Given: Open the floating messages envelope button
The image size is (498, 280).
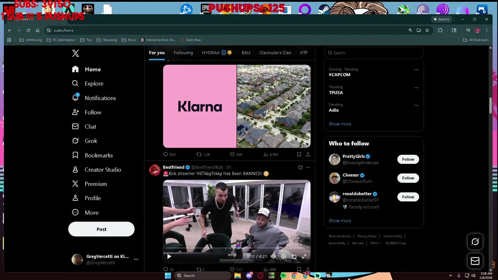Looking at the screenshot, I should tap(475, 261).
